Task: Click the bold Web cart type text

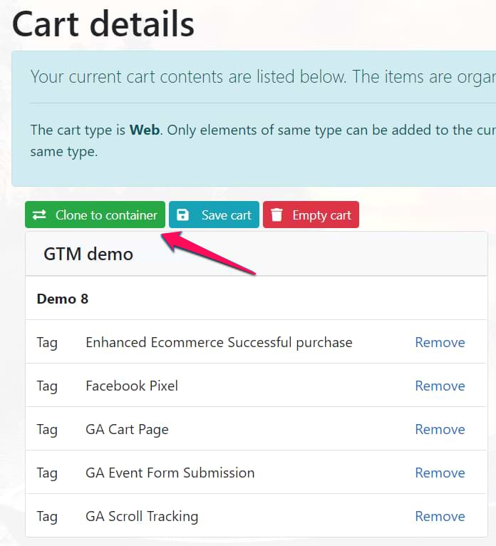Action: (x=145, y=130)
